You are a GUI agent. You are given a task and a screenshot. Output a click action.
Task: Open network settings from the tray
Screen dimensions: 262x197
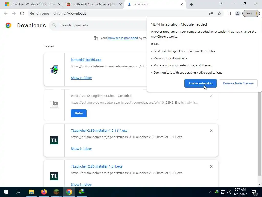pyautogui.click(x=223, y=192)
